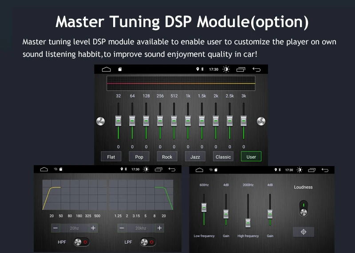Tap the Bluetooth icon in EQ screen
This screenshot has width=355, height=253.
pos(202,69)
